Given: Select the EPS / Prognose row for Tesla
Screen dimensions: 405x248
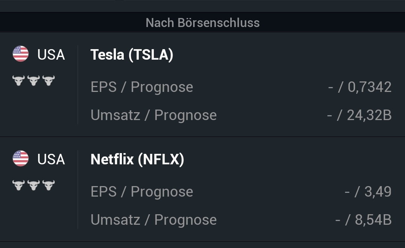Looking at the screenshot, I should click(x=141, y=87).
